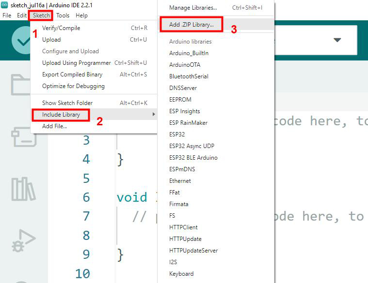This screenshot has width=368, height=283.
Task: Include the Ethernet library
Action: (x=216, y=181)
